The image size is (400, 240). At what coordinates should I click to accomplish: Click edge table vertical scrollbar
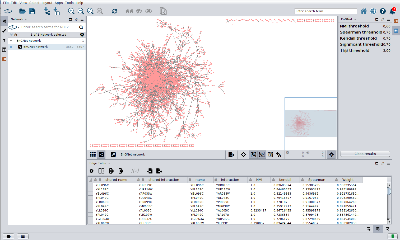pyautogui.click(x=389, y=203)
